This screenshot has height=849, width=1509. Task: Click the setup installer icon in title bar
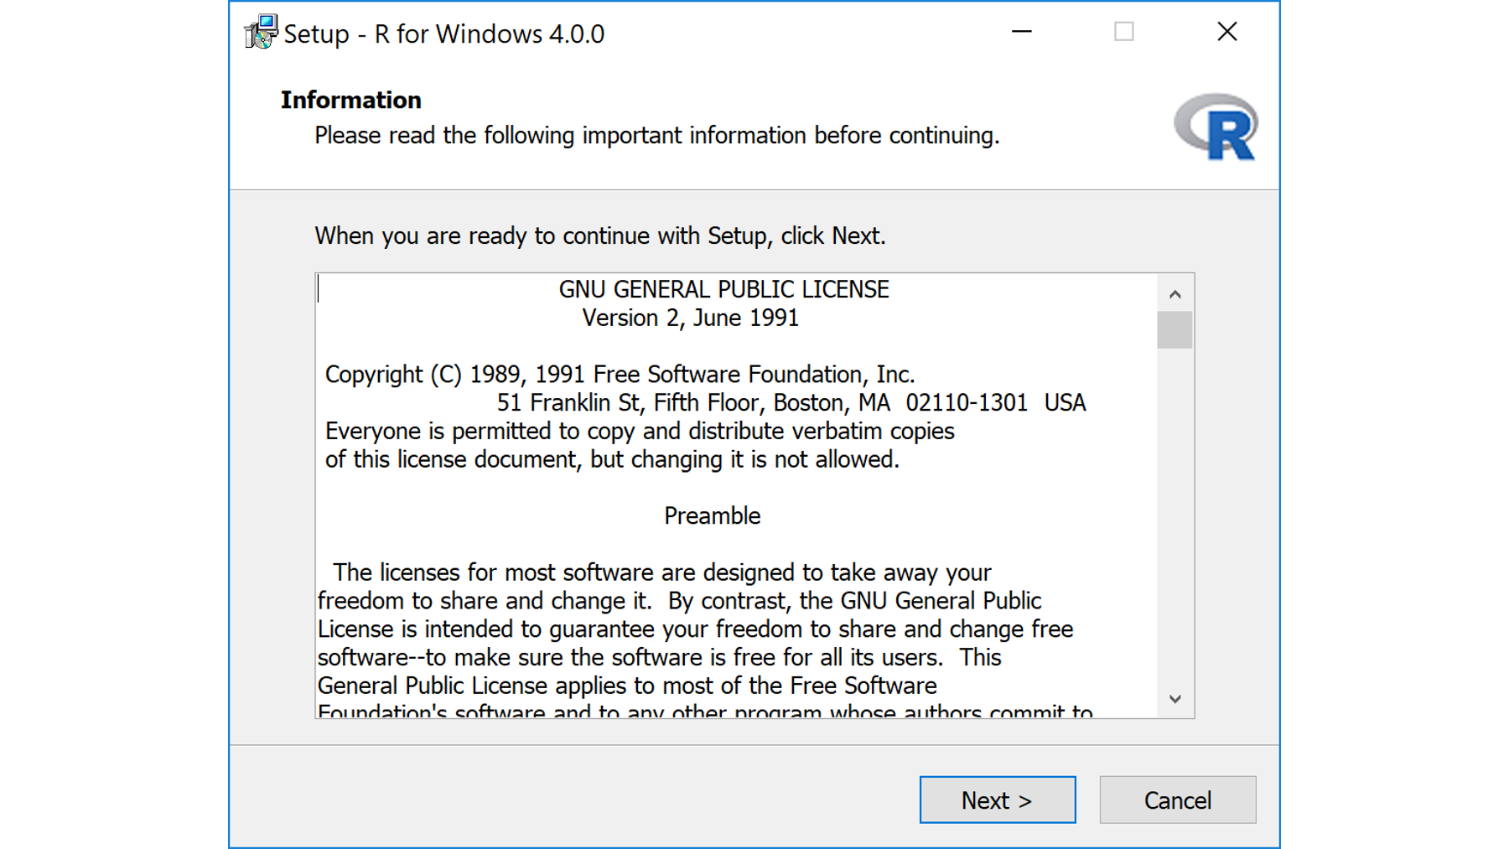[261, 32]
